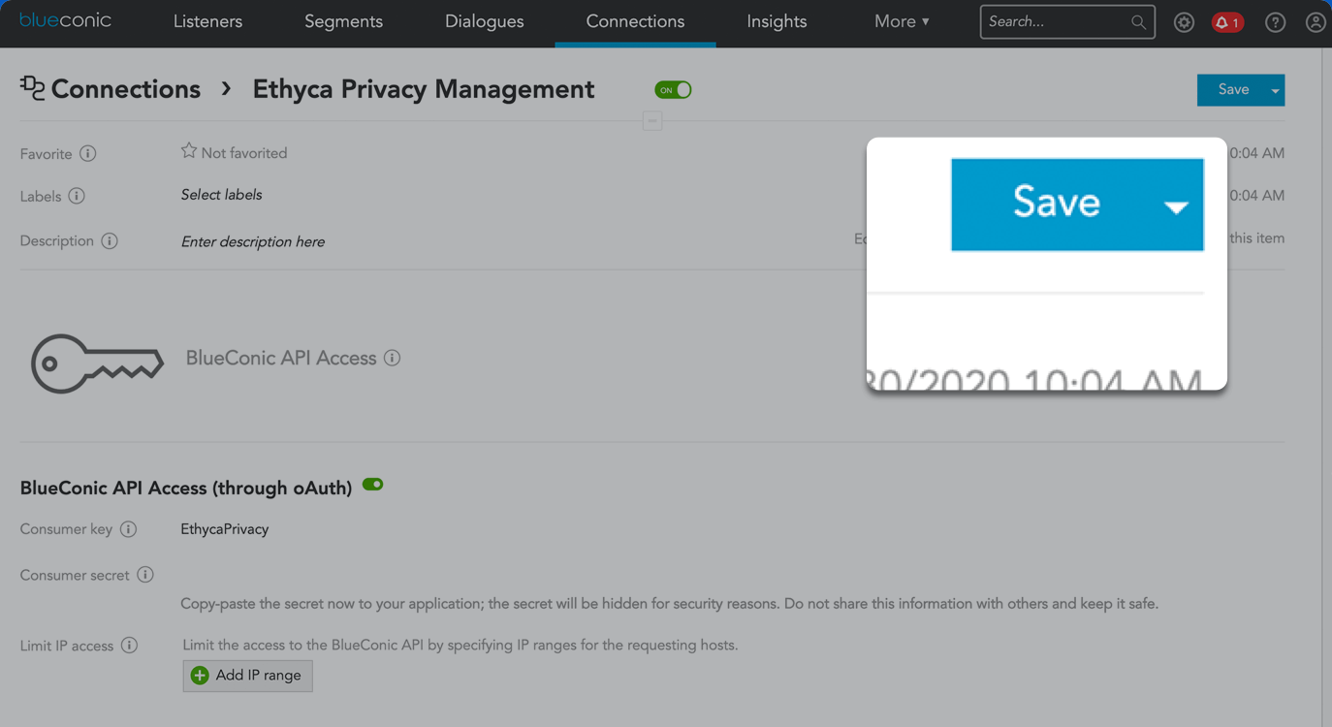Open the BlueConic logo home link
This screenshot has width=1332, height=727.
click(65, 19)
